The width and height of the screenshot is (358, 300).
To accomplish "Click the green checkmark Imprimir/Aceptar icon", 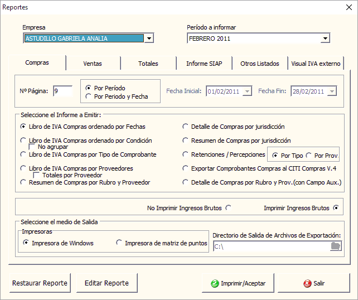I will [x=215, y=283].
